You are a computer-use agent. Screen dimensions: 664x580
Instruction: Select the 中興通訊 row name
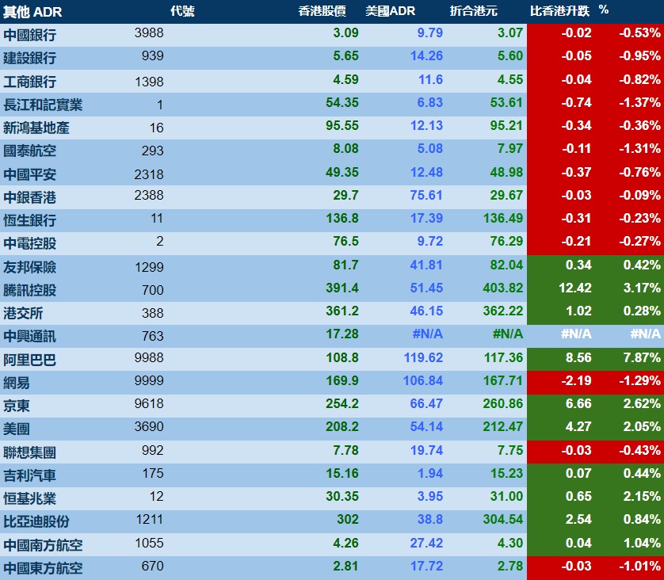(x=29, y=336)
